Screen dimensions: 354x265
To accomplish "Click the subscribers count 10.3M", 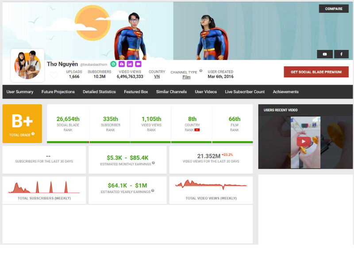I will pos(100,76).
